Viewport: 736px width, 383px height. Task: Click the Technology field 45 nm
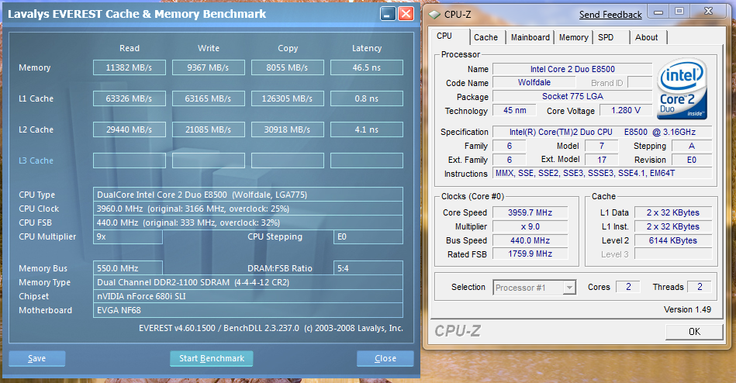pos(514,110)
